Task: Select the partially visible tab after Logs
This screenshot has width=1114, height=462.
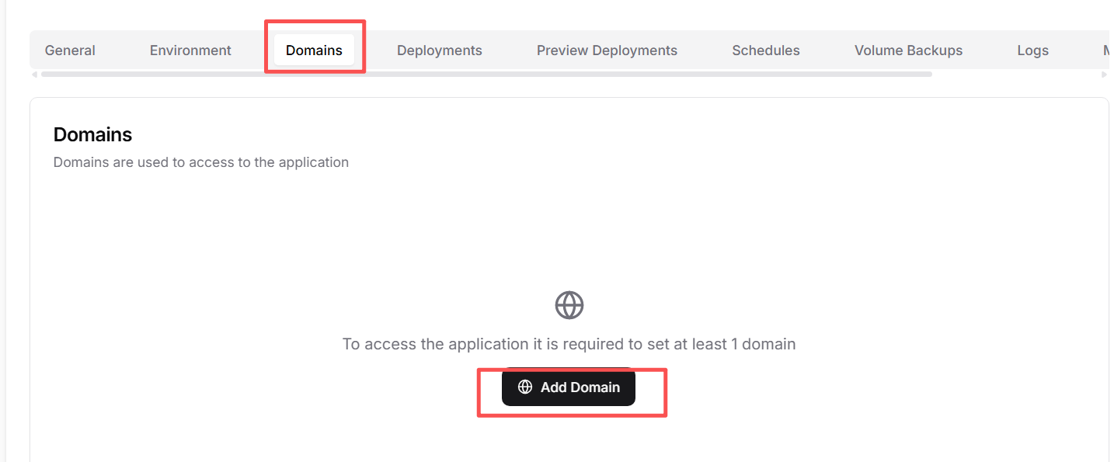Action: (1105, 50)
